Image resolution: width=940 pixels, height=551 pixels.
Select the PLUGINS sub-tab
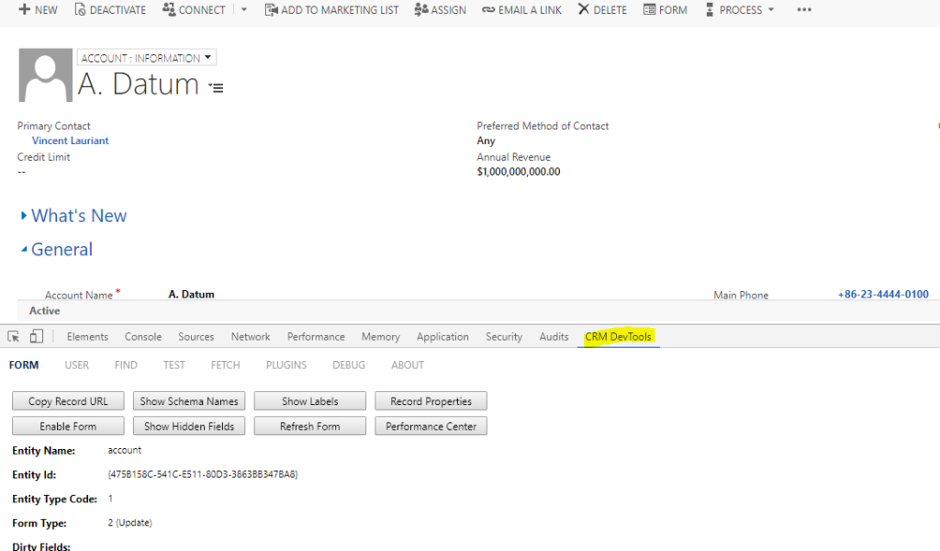pos(286,365)
